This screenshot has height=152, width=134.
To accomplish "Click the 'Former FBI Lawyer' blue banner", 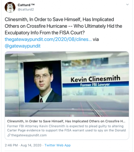I will pos(96,84).
